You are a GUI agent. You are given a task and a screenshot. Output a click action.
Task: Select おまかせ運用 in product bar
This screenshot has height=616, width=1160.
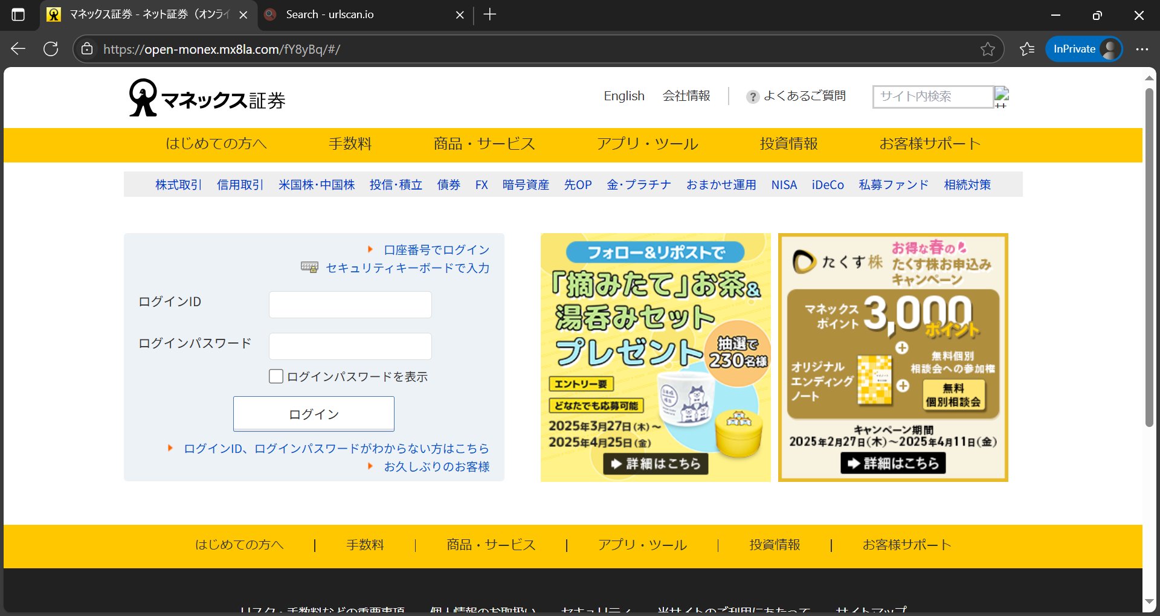721,185
